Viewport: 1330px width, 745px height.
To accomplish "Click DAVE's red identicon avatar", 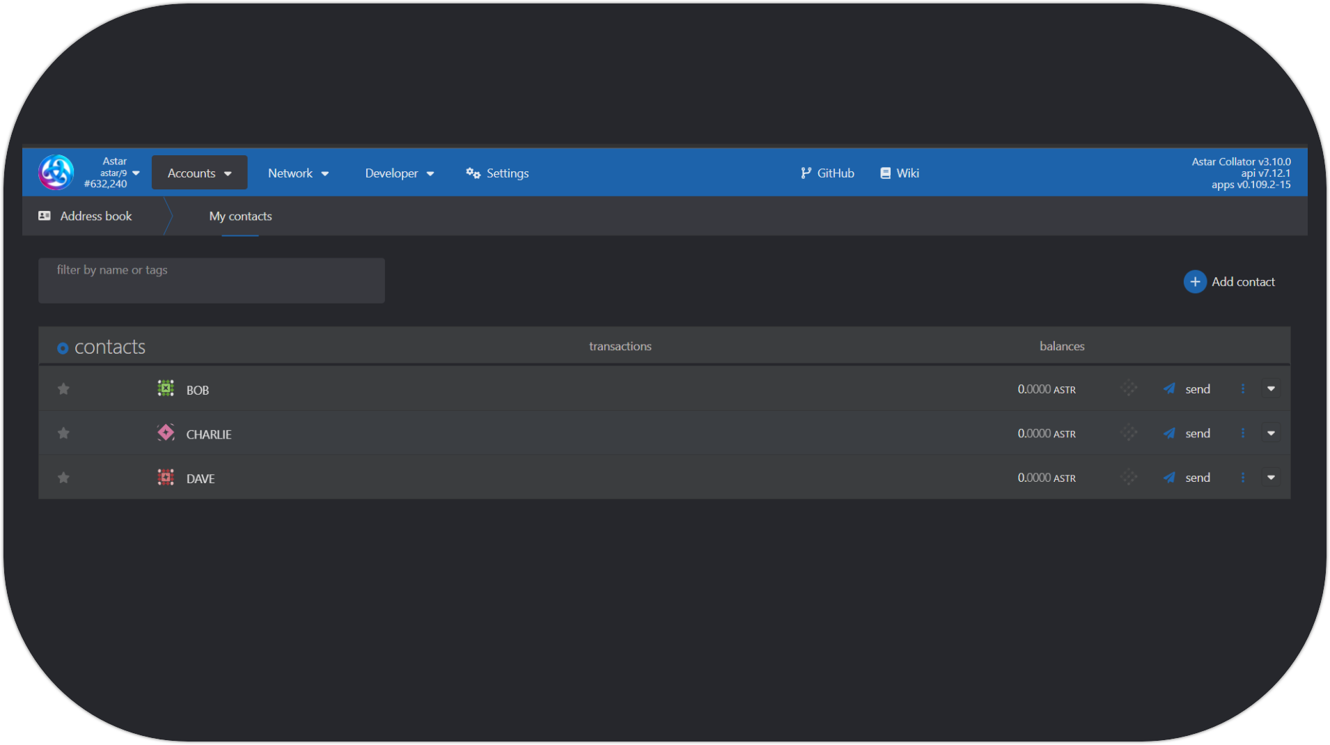I will pos(166,478).
